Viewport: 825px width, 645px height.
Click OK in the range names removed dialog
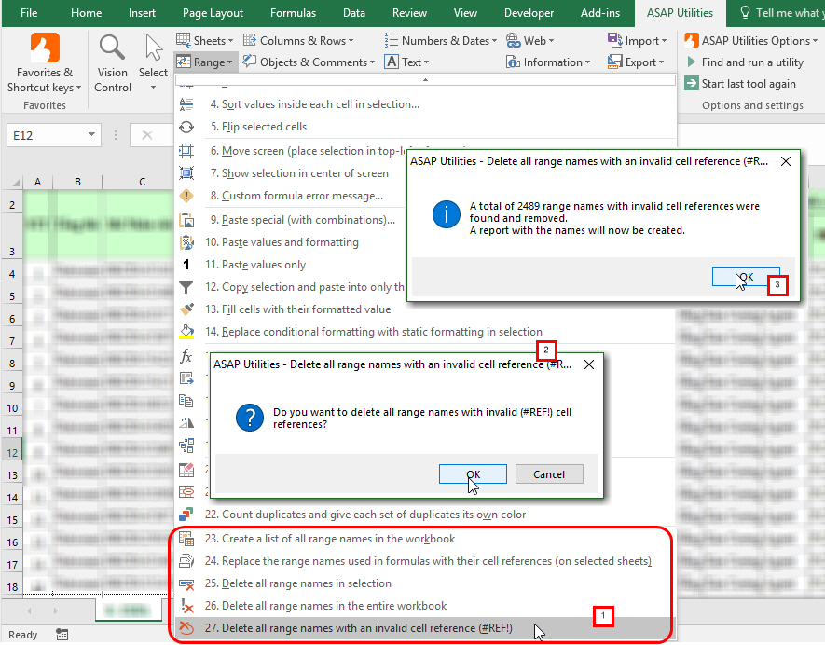[746, 277]
